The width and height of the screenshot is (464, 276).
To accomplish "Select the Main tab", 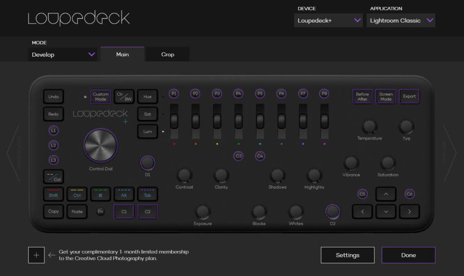I will 122,54.
